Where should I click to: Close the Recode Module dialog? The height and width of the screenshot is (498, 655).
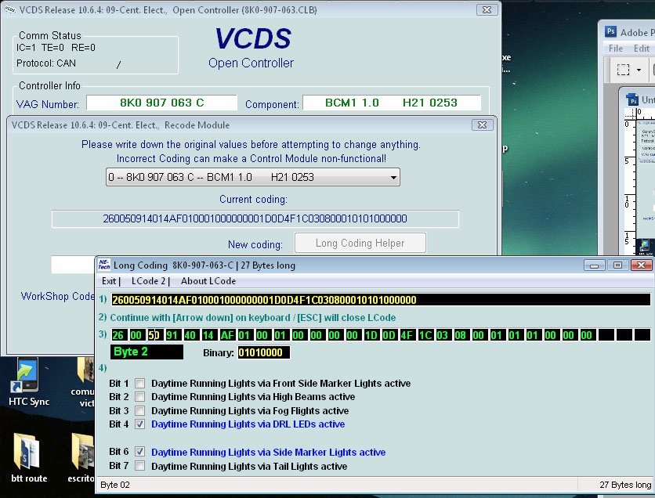[x=482, y=125]
